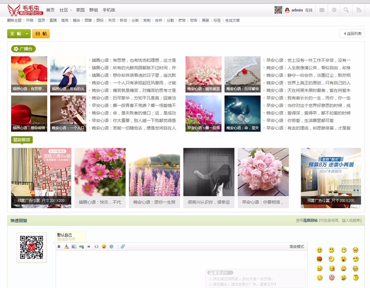Screen dimensions: 370x288
Task: Open 手机版 in the navigation
Action: click(109, 10)
